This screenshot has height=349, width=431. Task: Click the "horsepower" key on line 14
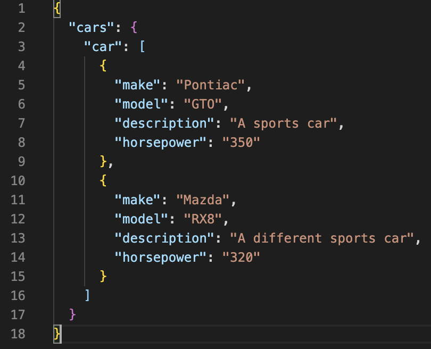tap(160, 257)
